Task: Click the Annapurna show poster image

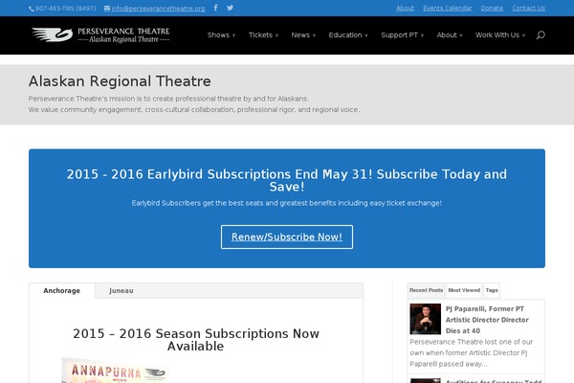Action: pyautogui.click(x=116, y=371)
